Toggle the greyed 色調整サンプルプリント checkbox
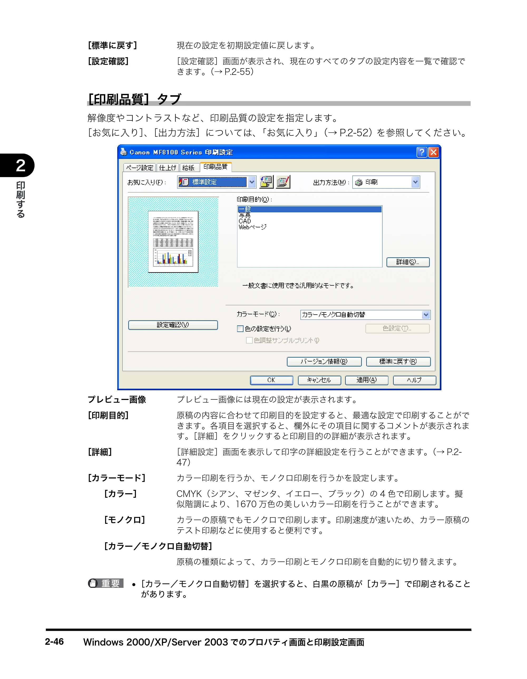The height and width of the screenshot is (679, 527). point(249,340)
